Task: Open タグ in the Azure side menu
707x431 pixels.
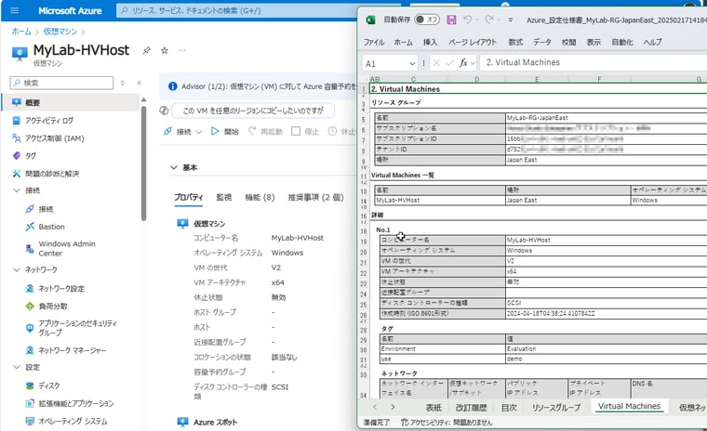Action: coord(30,156)
